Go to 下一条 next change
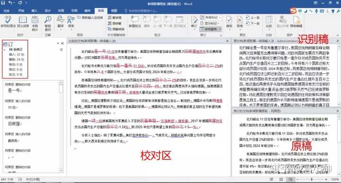341x183 pixels. coord(253,23)
